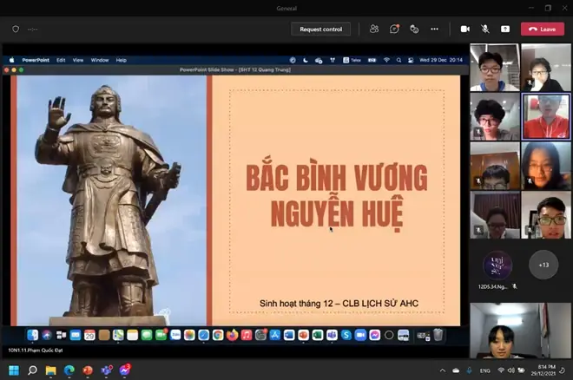Open Messenger from the Mac Dock
573x380 pixels.
point(374,335)
